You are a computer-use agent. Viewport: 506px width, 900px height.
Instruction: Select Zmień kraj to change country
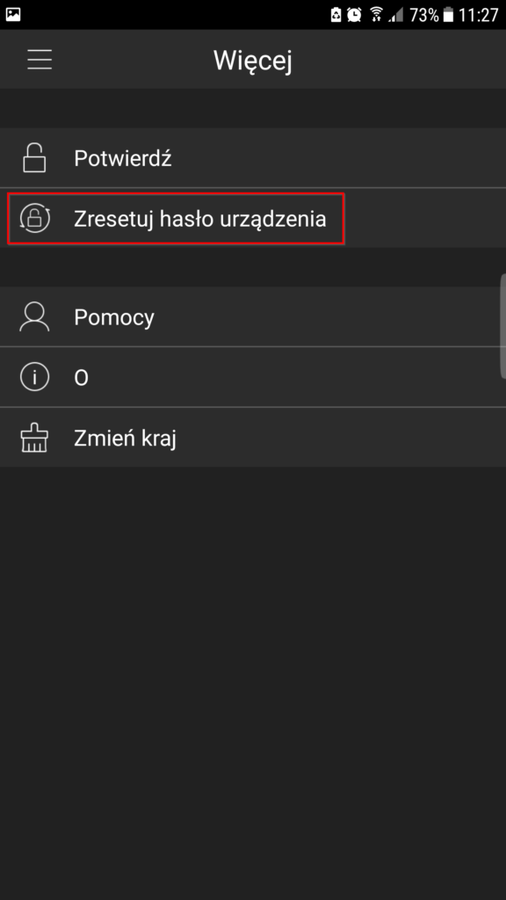pos(126,437)
